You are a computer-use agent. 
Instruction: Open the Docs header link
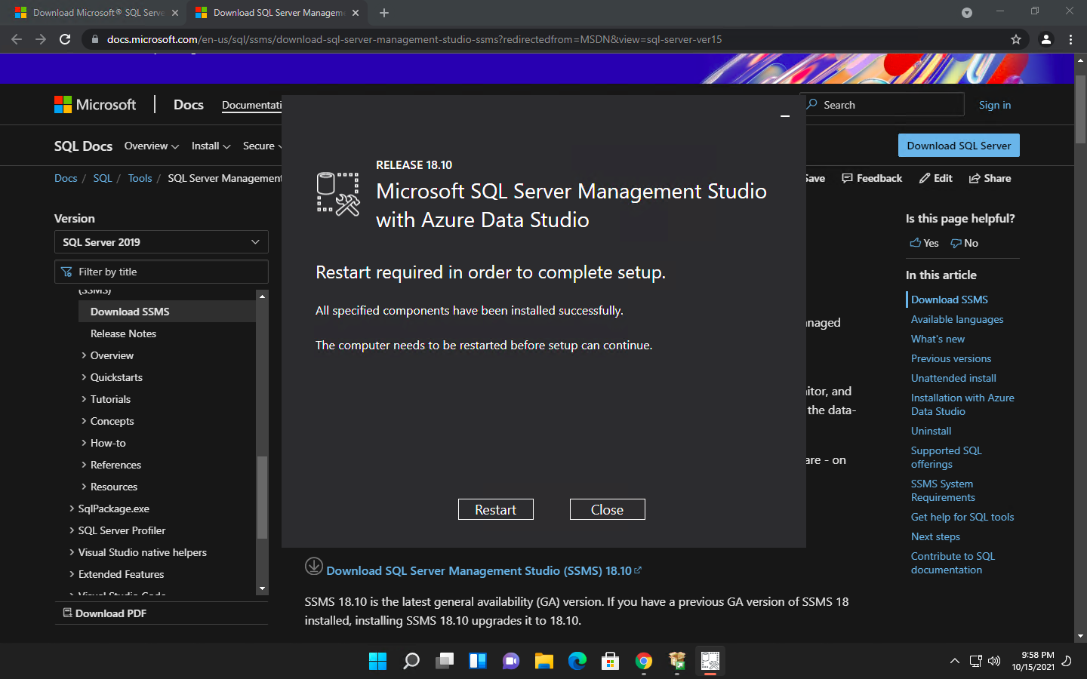click(189, 105)
